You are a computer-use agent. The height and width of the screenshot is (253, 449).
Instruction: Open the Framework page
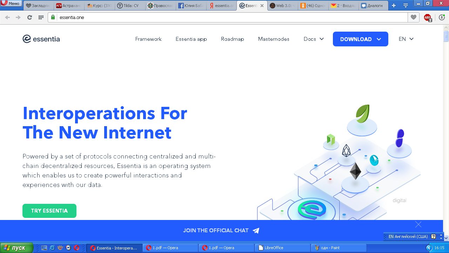[x=148, y=39]
